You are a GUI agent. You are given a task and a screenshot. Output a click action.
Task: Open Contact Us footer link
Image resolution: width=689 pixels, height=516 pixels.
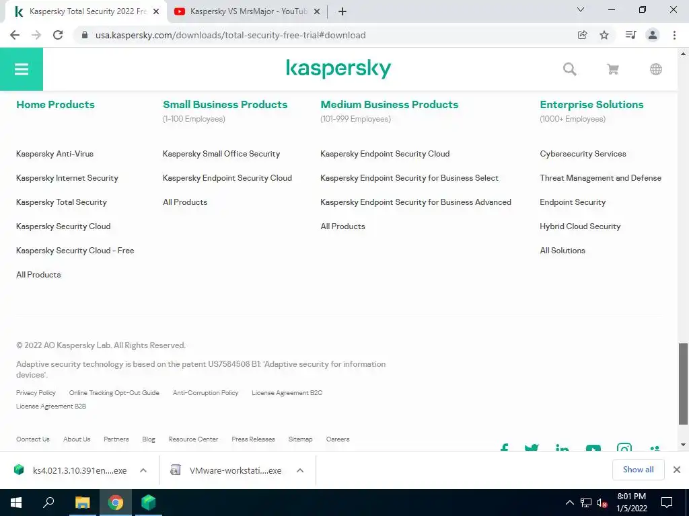(32, 439)
